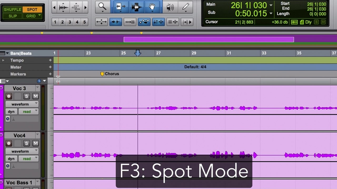Click the mute status M indicator in counter

pos(323,22)
